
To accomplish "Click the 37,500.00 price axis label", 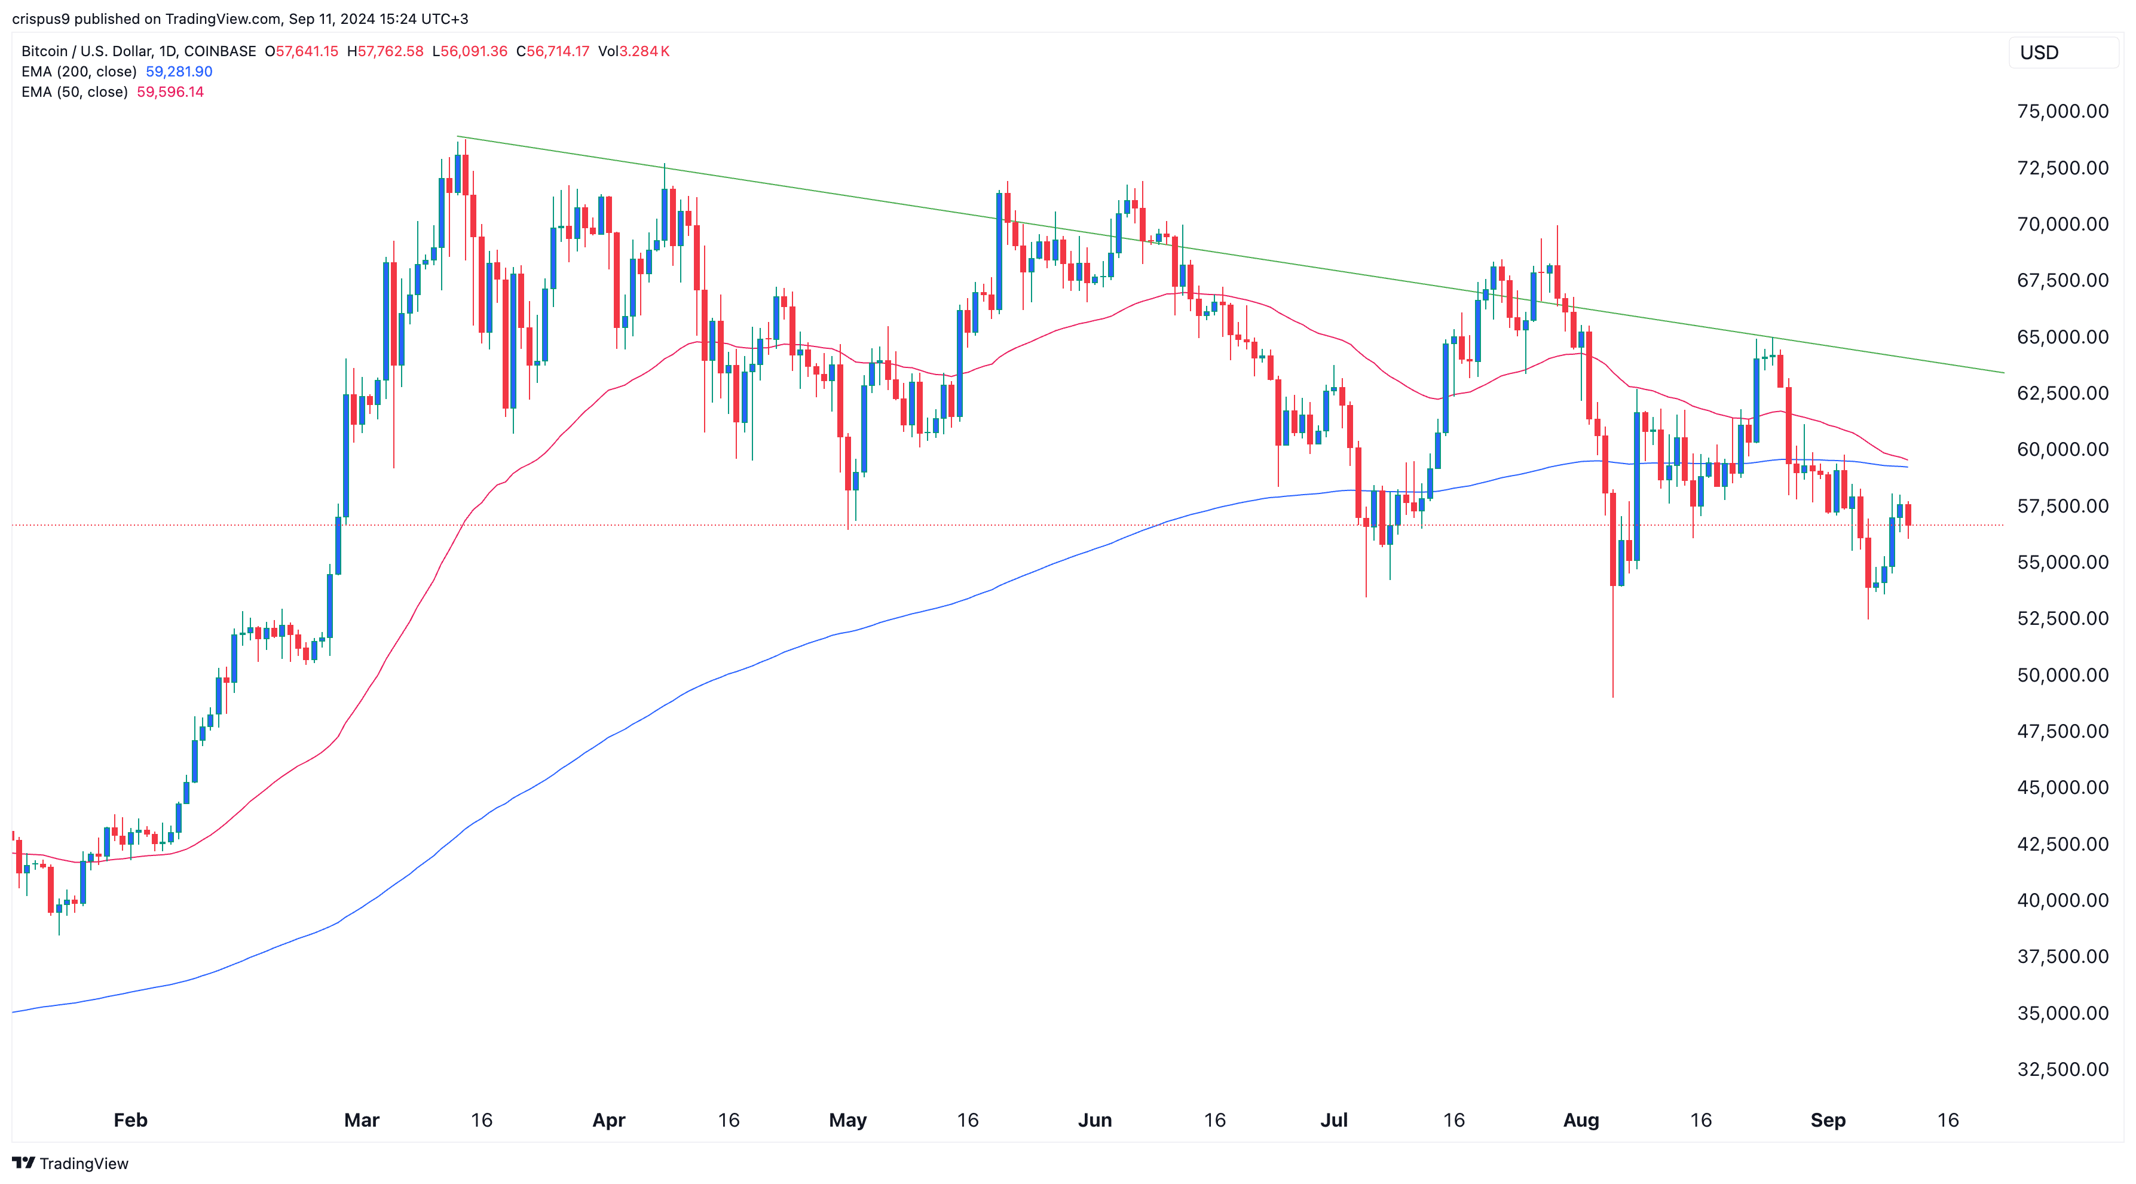I will 2062,956.
